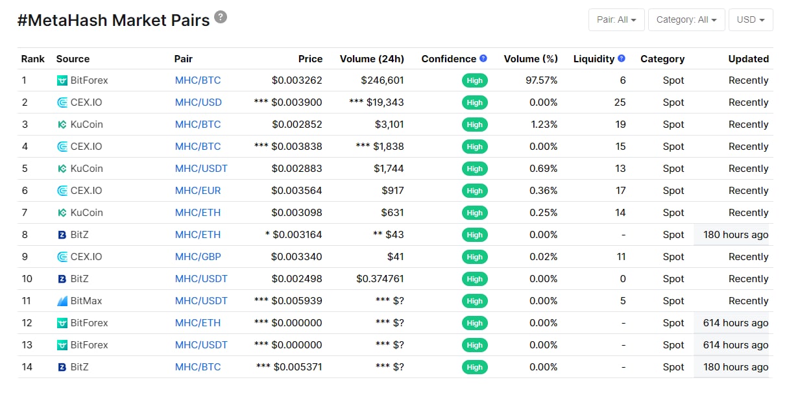Click the CEX.IO logo in rank 2 row
800x395 pixels.
click(62, 102)
